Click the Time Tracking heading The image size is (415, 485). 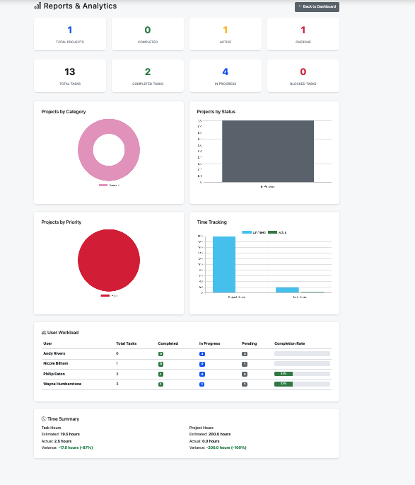(212, 222)
